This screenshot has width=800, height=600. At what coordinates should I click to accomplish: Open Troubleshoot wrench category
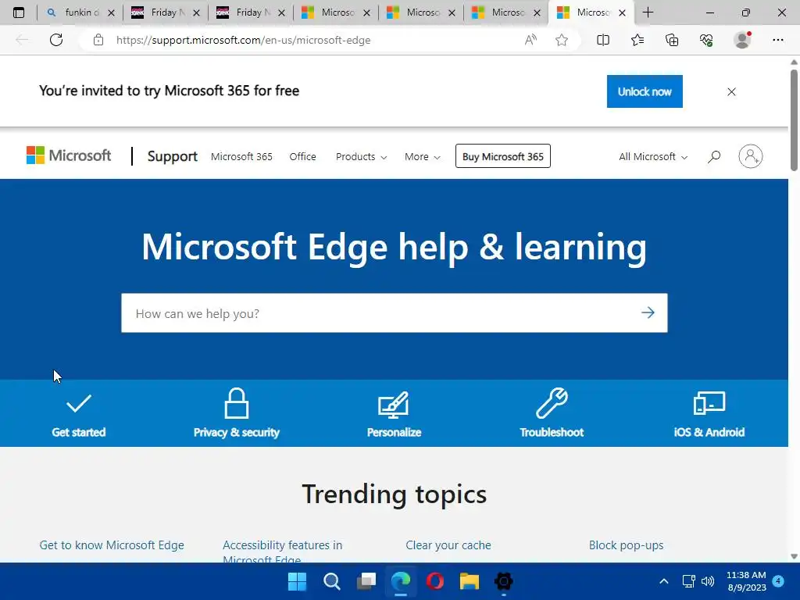point(552,413)
